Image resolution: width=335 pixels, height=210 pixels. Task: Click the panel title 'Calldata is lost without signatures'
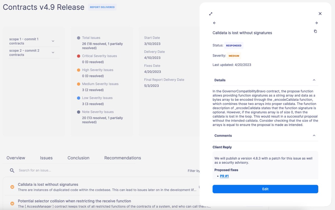pos(242,33)
